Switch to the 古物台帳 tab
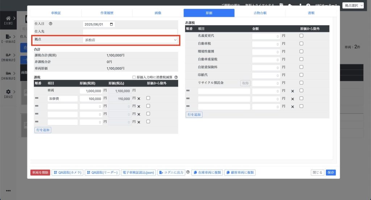This screenshot has width=371, height=200. [260, 13]
